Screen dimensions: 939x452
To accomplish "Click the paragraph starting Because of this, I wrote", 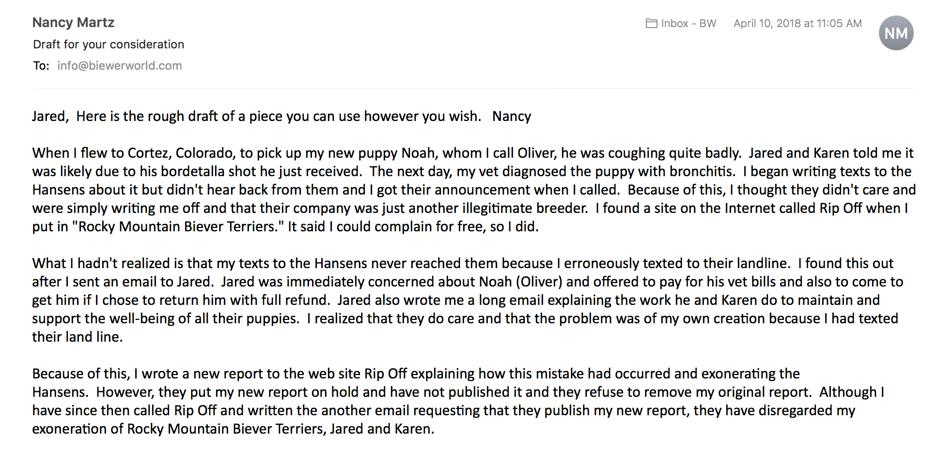I will [x=458, y=401].
